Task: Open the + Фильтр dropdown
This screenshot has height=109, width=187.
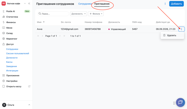Action: tap(96, 14)
